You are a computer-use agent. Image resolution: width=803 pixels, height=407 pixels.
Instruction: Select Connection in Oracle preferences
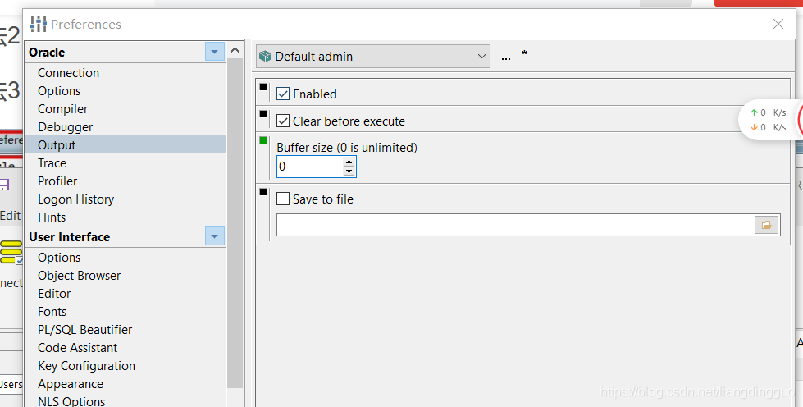[x=68, y=73]
